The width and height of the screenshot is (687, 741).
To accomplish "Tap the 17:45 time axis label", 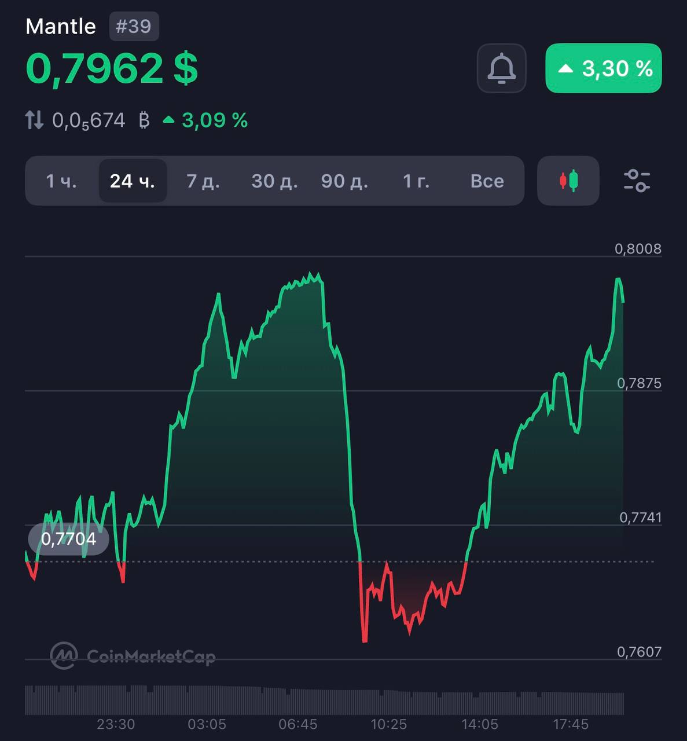I will click(571, 724).
